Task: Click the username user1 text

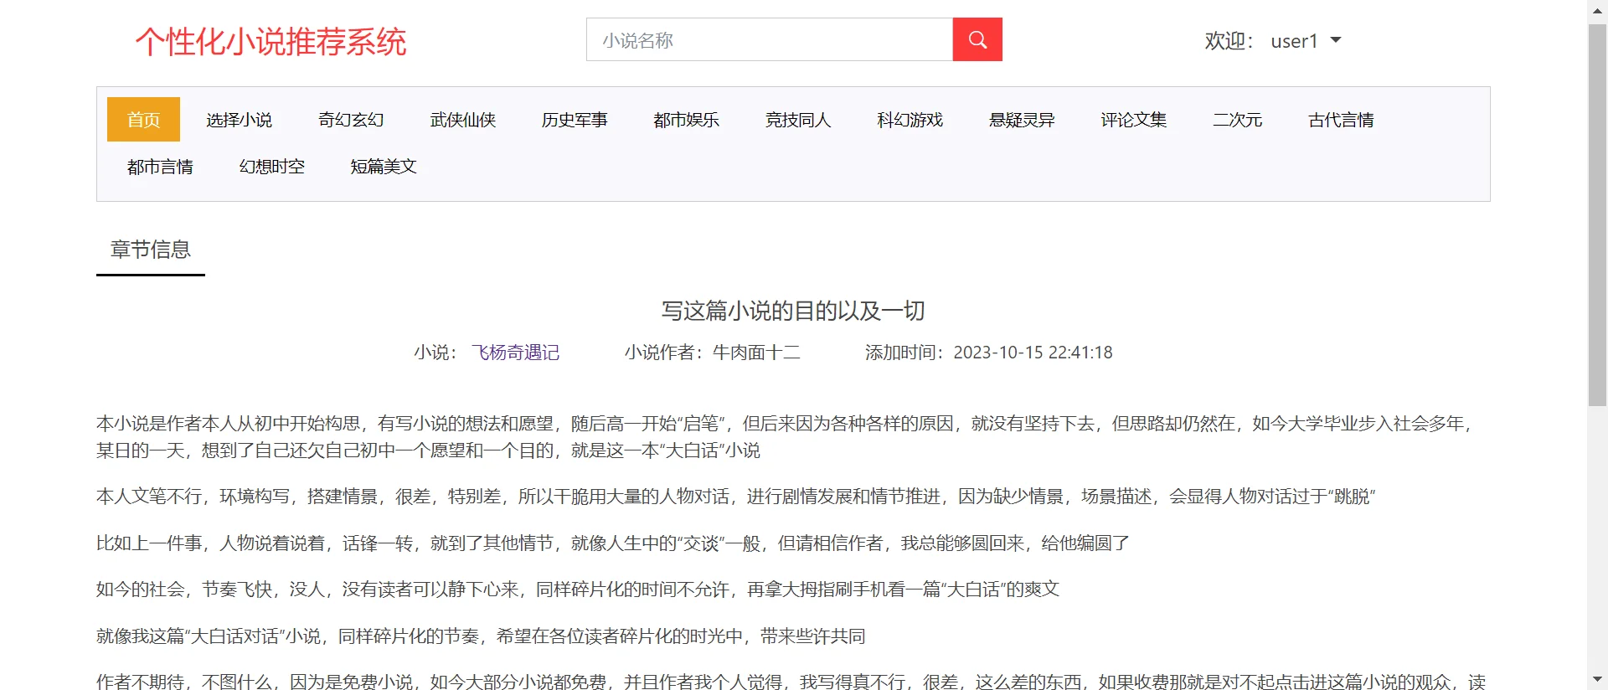Action: click(x=1294, y=41)
